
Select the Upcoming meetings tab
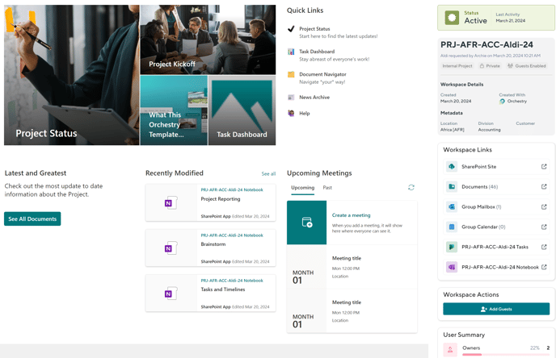[302, 187]
